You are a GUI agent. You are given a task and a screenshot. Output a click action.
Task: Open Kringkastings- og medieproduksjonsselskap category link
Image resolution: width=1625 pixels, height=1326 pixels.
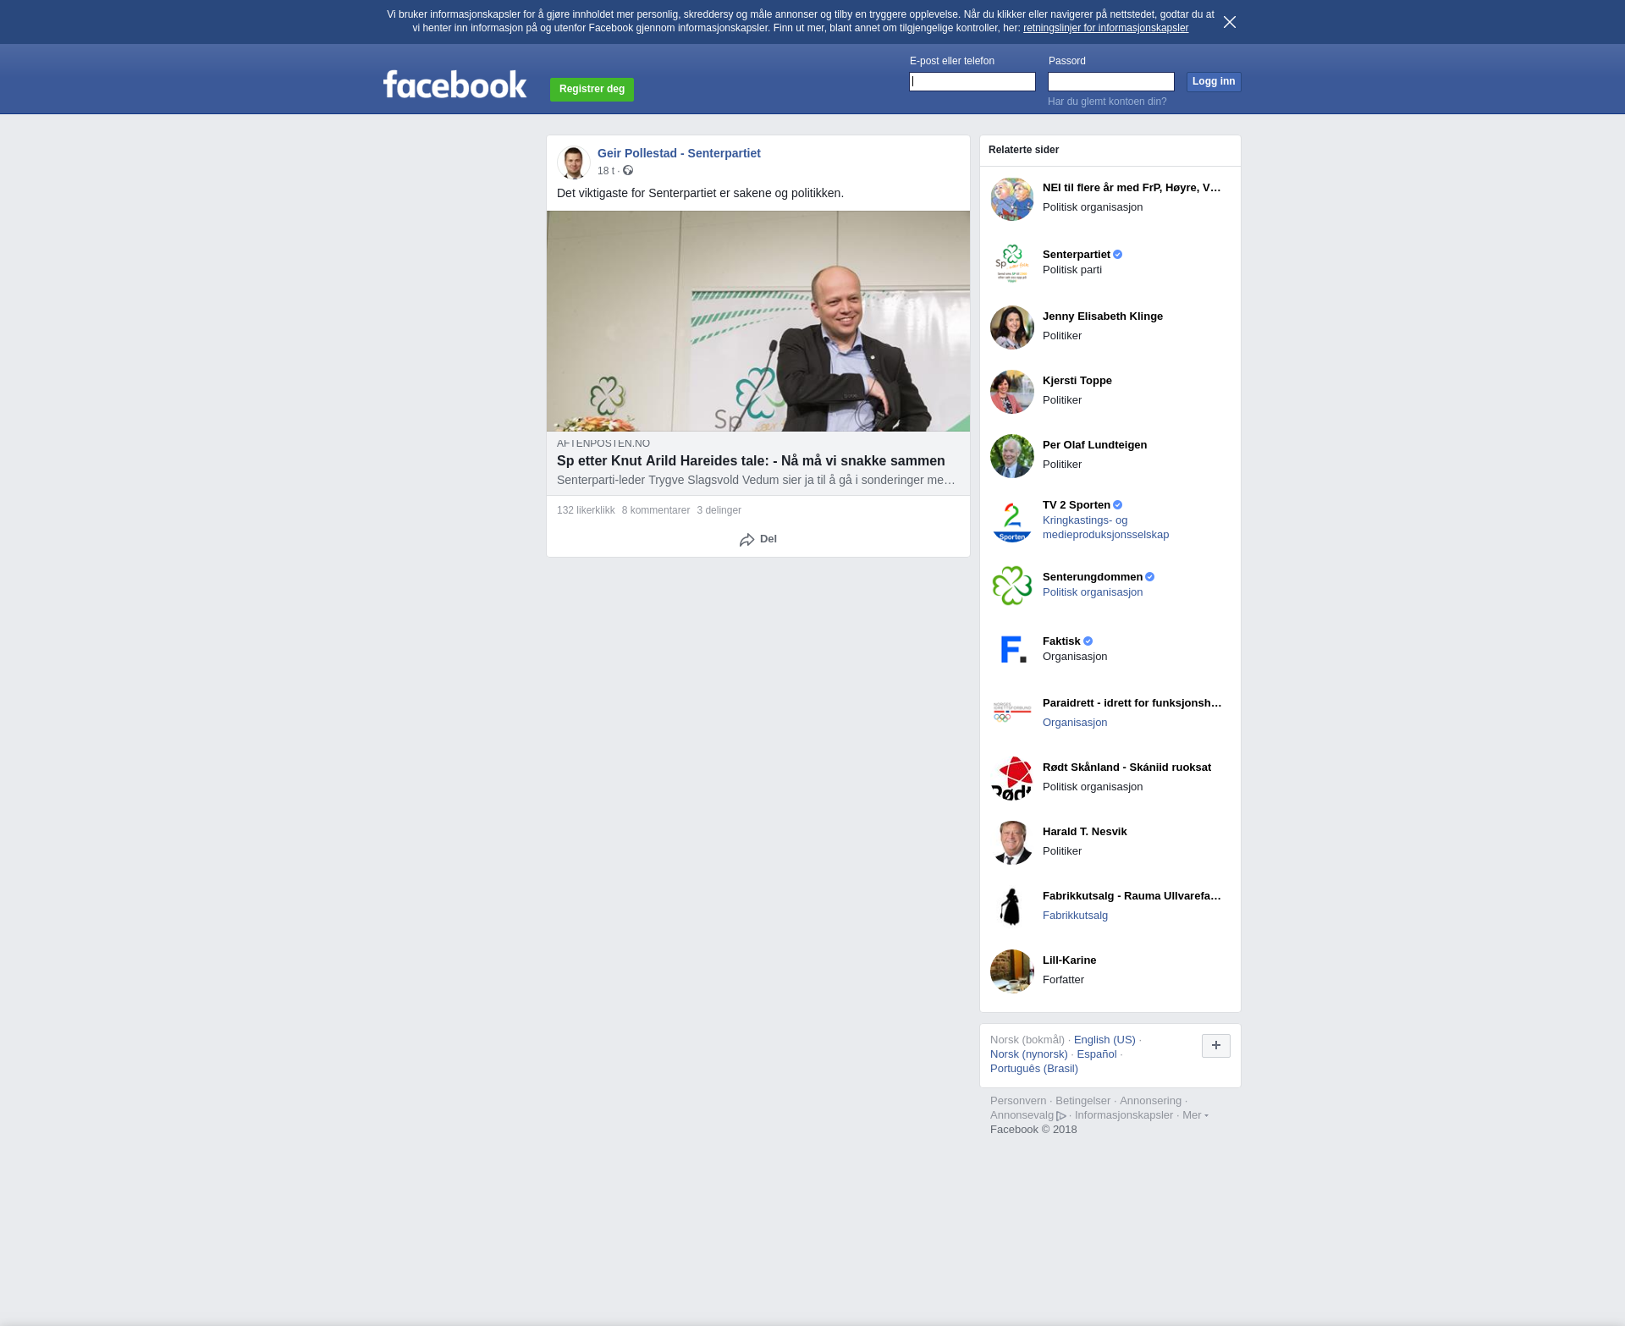coord(1105,527)
